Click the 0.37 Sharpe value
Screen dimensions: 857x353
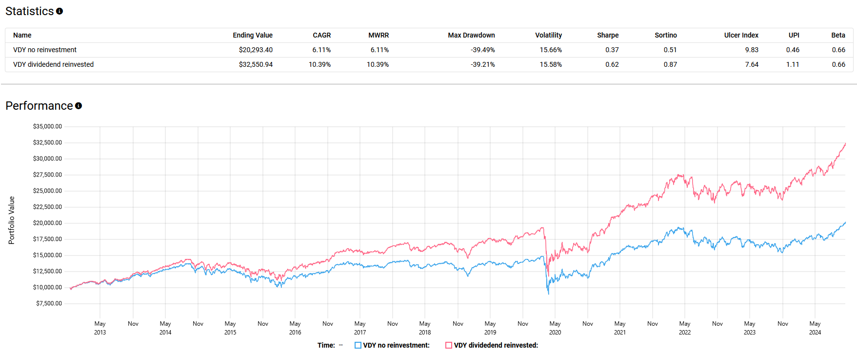pyautogui.click(x=612, y=50)
